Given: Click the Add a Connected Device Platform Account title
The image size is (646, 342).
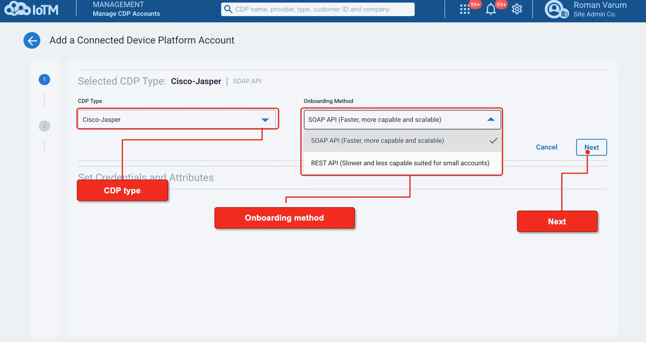Looking at the screenshot, I should tap(142, 40).
